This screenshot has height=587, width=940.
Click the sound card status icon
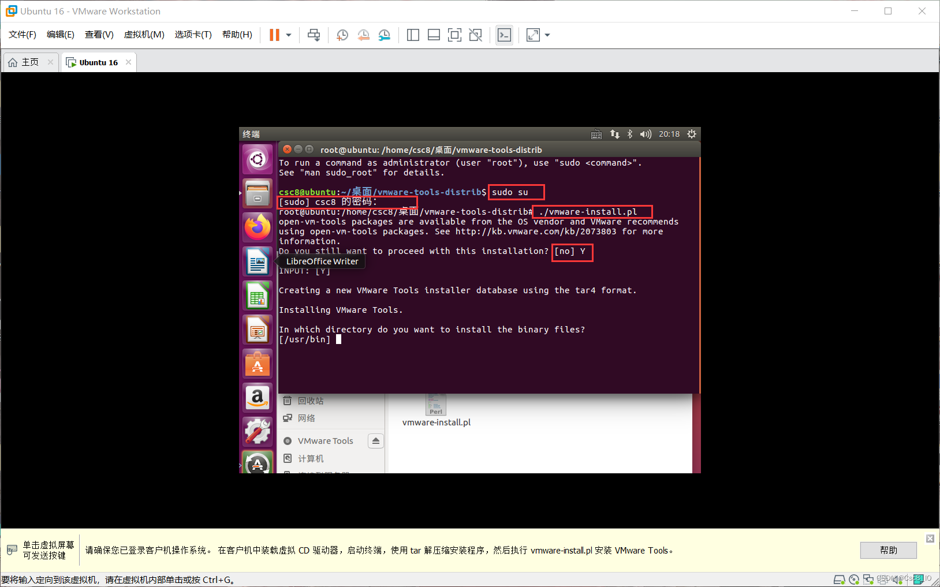coord(897,579)
